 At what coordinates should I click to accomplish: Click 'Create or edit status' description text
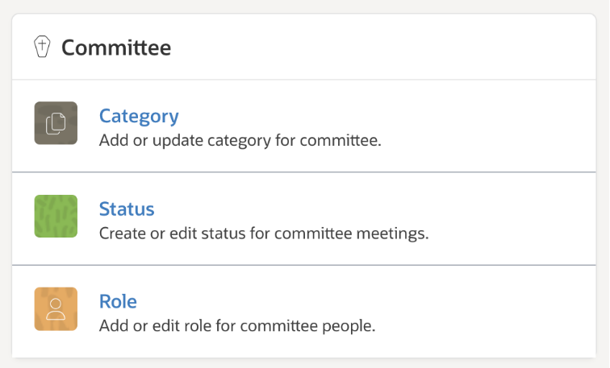click(263, 234)
